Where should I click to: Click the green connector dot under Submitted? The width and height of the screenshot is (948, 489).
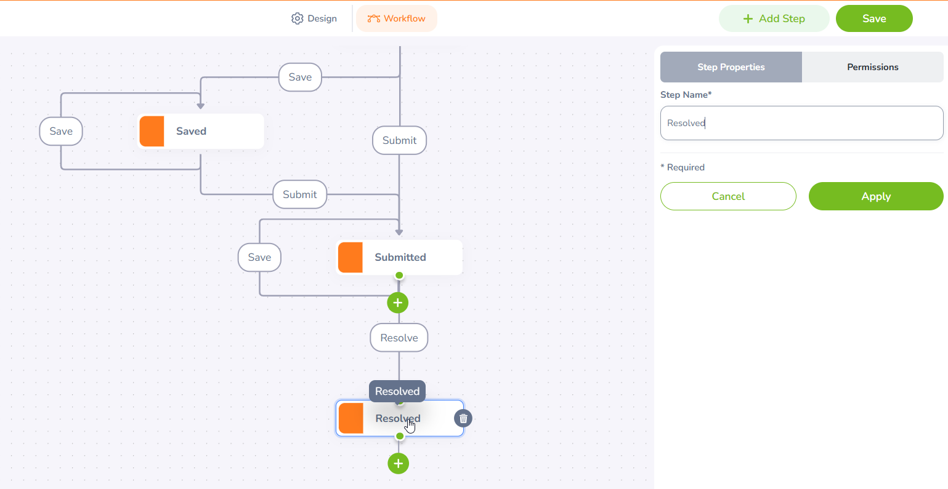click(x=399, y=276)
